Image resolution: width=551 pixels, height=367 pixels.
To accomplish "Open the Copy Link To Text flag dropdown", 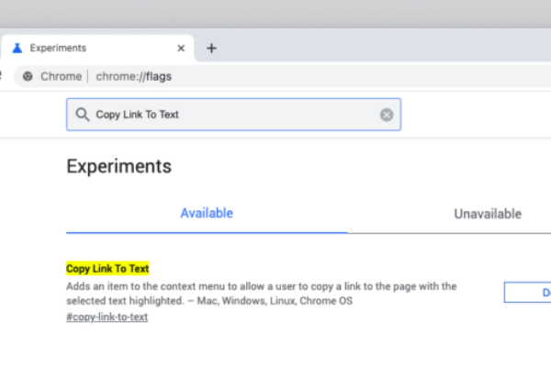I will pos(527,292).
